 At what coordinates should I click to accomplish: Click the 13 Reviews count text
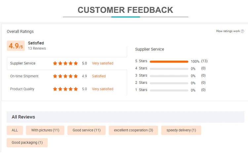37,48
